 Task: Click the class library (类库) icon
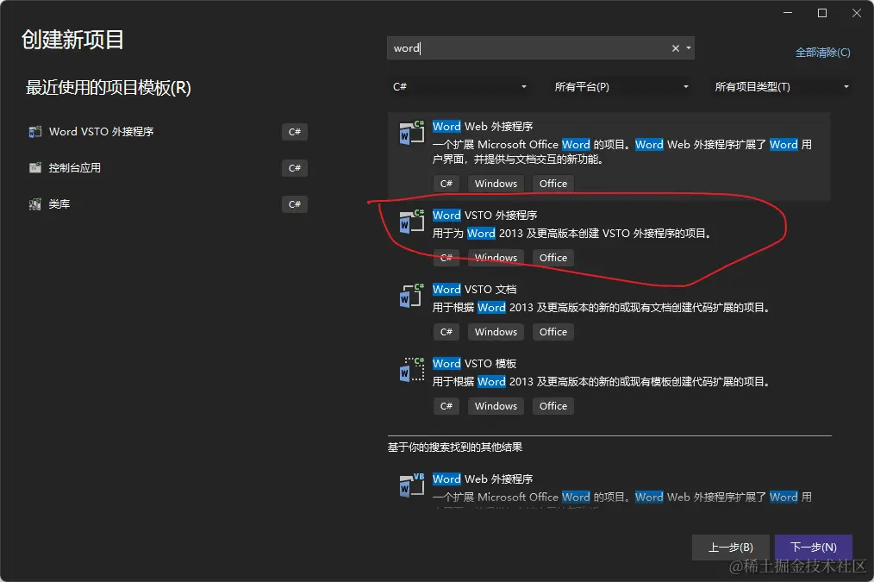point(35,204)
